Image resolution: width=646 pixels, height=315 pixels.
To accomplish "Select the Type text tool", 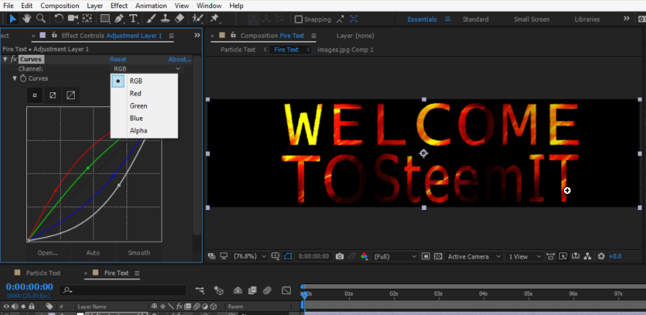I will click(x=133, y=19).
